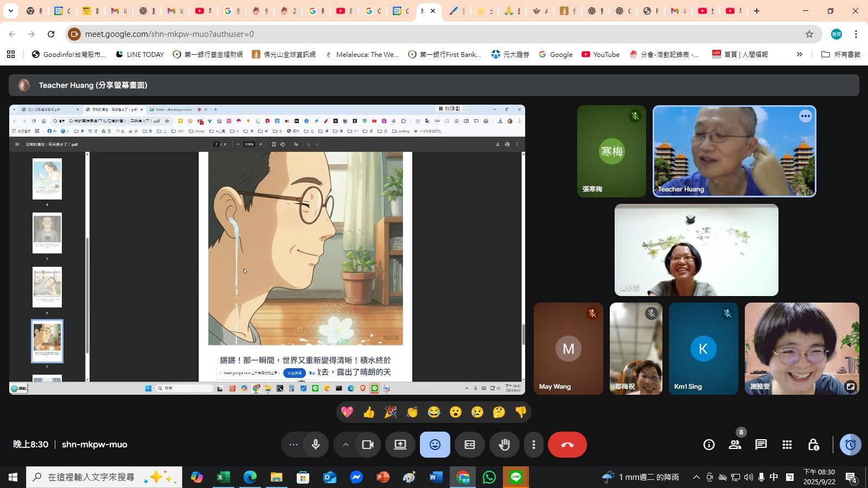868x488 pixels.
Task: Open the YouTube bookmark
Action: point(601,54)
